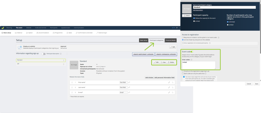Go to the Website menu
The image size is (261, 113).
click(x=29, y=28)
